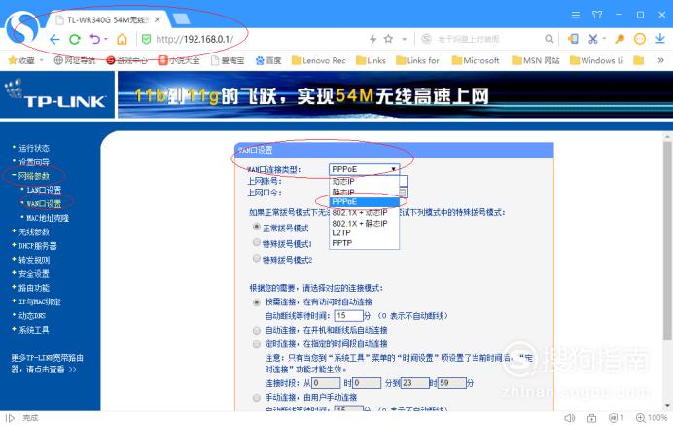Viewport: 673px width, 425px height.
Task: Select 正常拨号模式 radio button
Action: click(257, 227)
